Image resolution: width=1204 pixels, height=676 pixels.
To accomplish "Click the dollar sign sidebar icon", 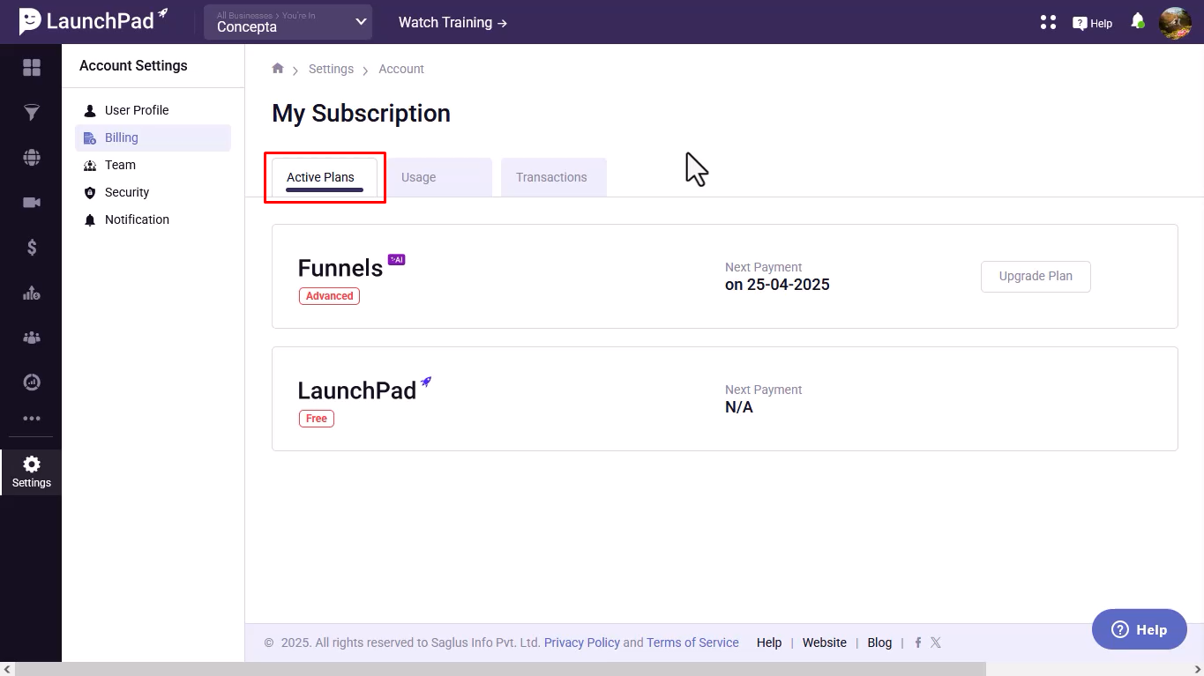I will tap(32, 248).
